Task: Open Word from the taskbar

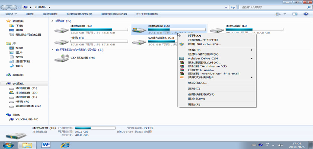Action: (46, 145)
